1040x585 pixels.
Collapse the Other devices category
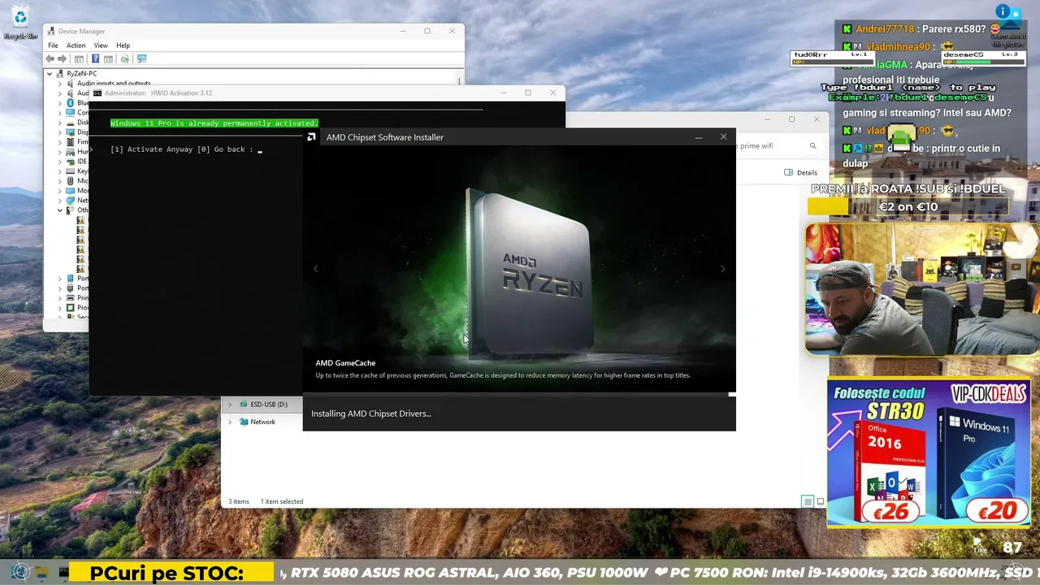point(59,210)
